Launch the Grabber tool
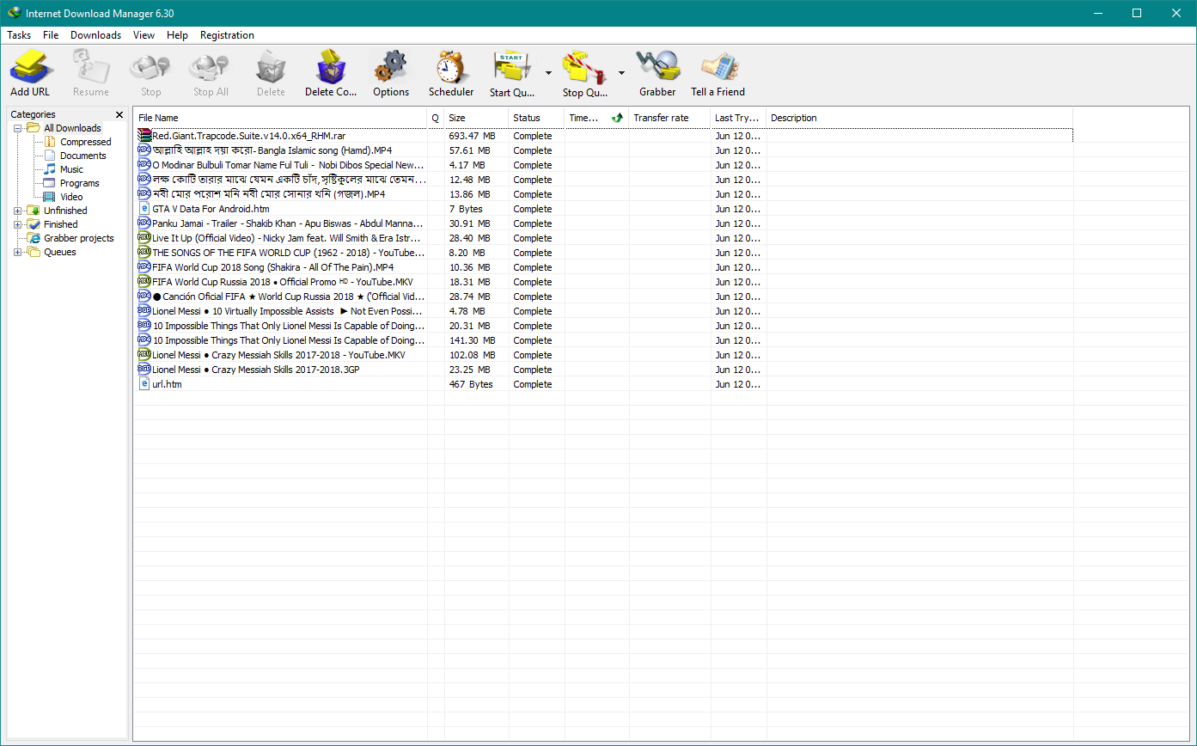This screenshot has width=1197, height=746. (x=657, y=66)
